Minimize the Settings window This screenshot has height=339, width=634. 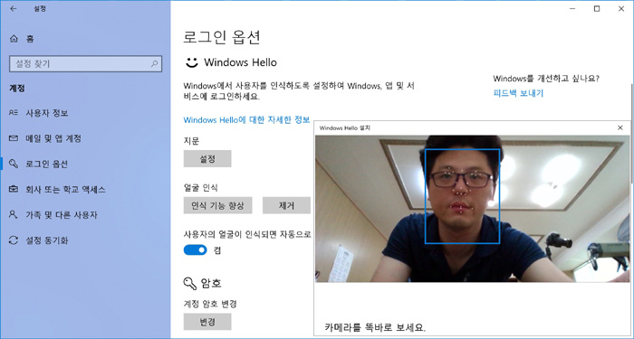(x=572, y=8)
